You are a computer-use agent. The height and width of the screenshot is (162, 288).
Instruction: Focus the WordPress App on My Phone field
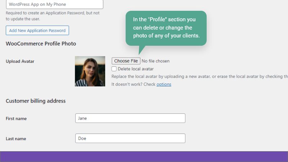point(55,4)
